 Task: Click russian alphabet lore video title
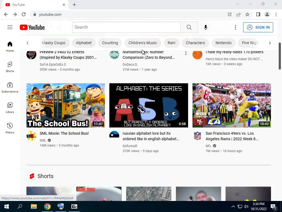pos(151,136)
